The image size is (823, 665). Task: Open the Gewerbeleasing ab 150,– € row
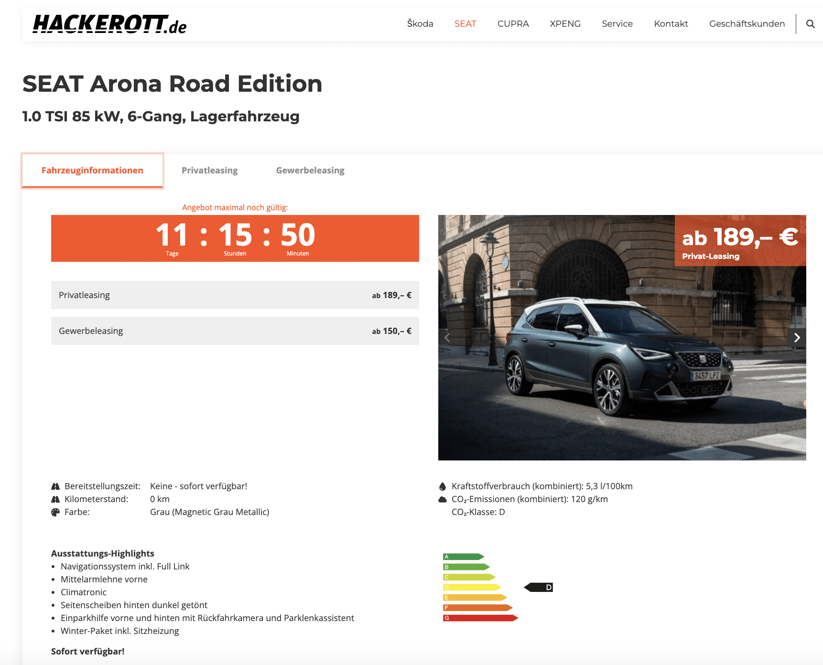pyautogui.click(x=235, y=331)
